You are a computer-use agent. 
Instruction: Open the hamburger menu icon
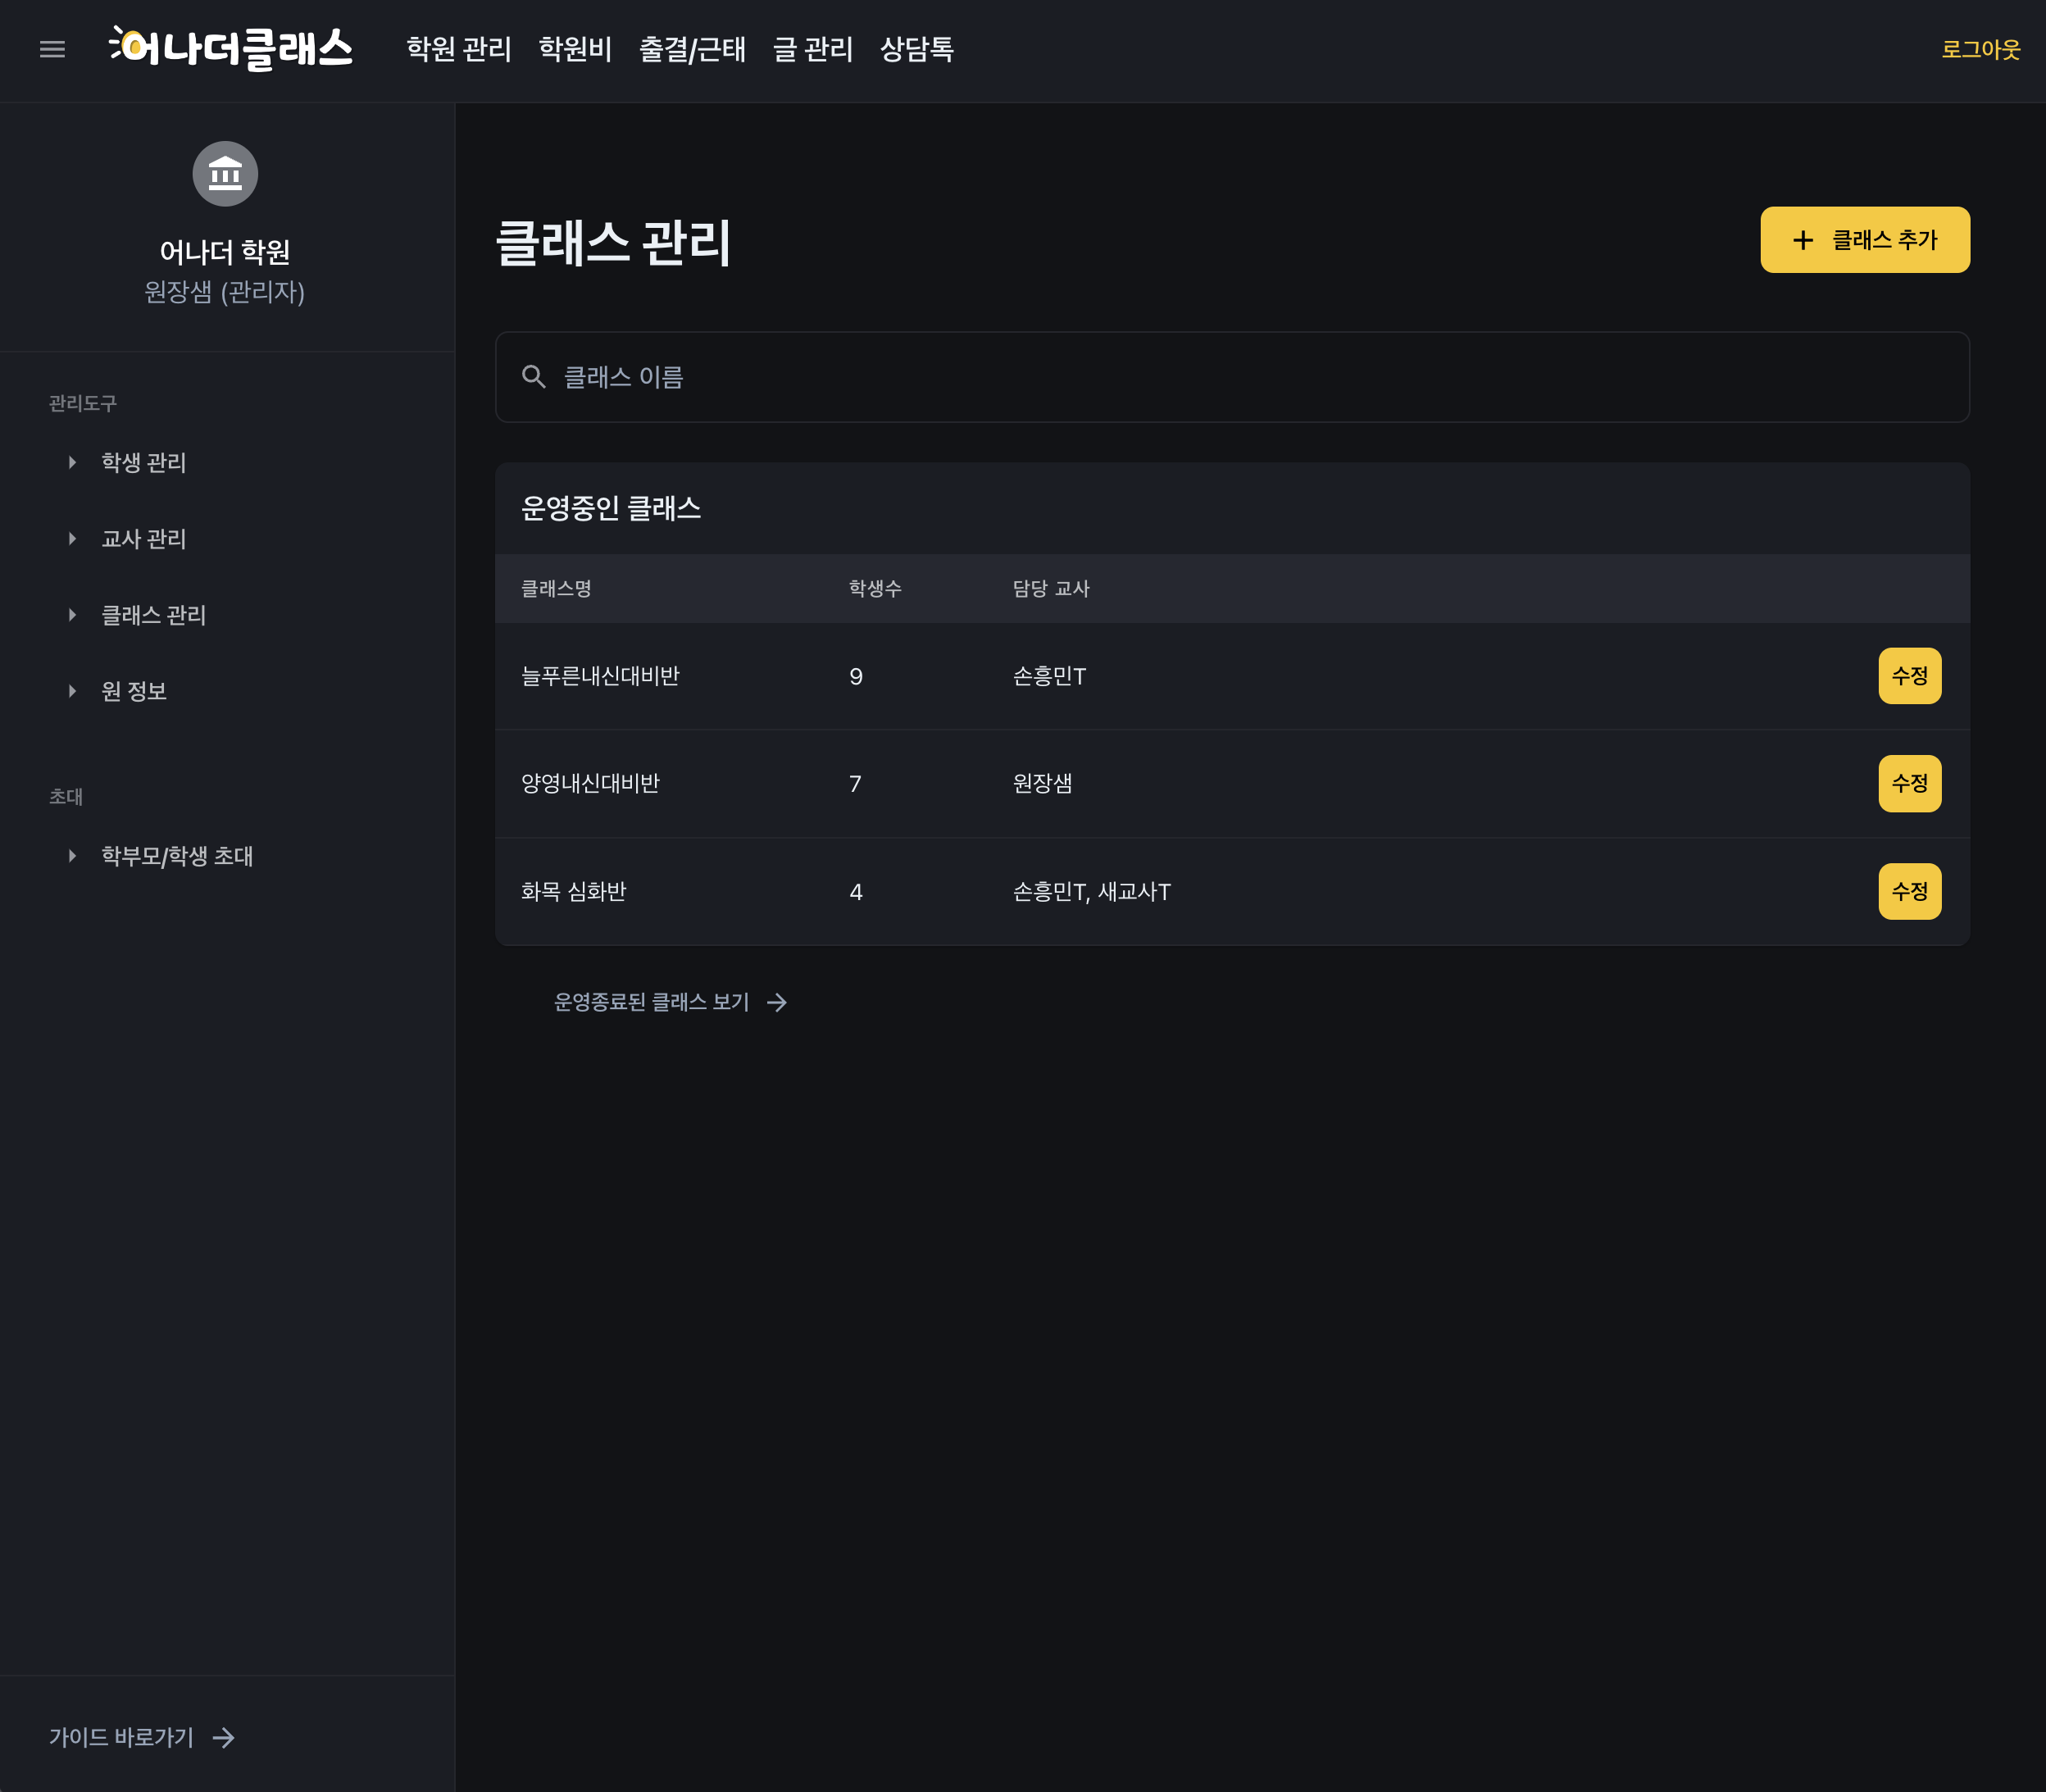point(52,49)
